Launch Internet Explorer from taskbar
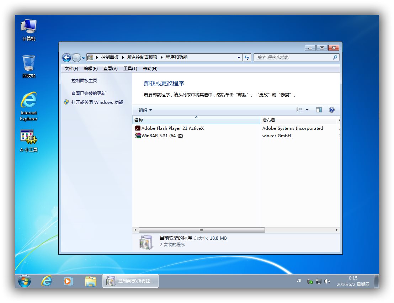This screenshot has width=394, height=303. coord(47,281)
